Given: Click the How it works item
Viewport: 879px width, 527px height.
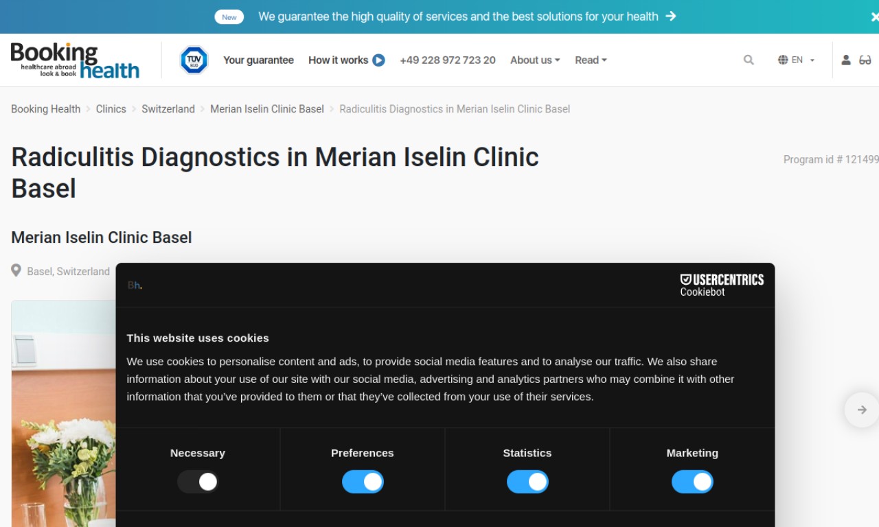Looking at the screenshot, I should point(338,60).
